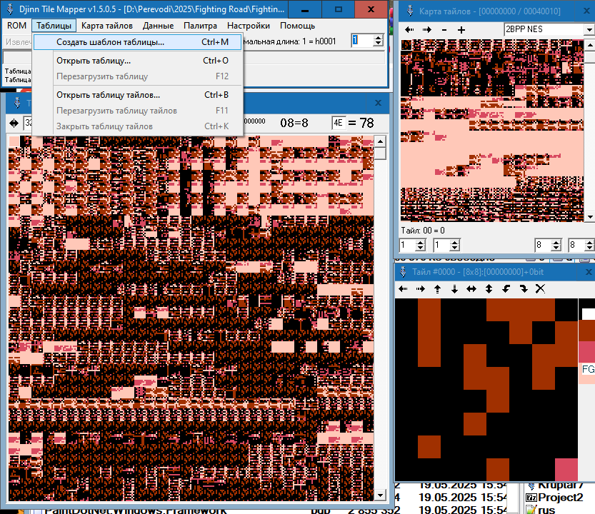The image size is (595, 514).
Task: Close the Карта тайлов window
Action: click(x=586, y=11)
